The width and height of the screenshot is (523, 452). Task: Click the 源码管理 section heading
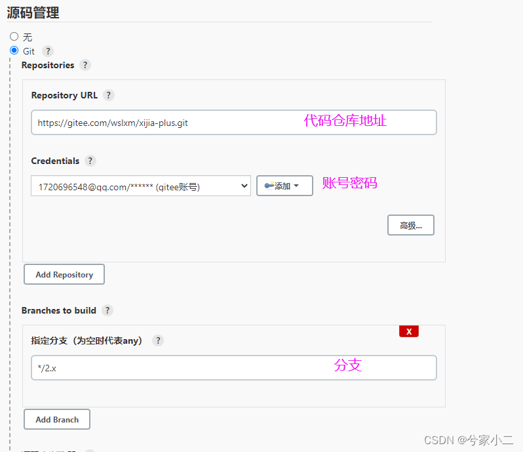[x=33, y=12]
